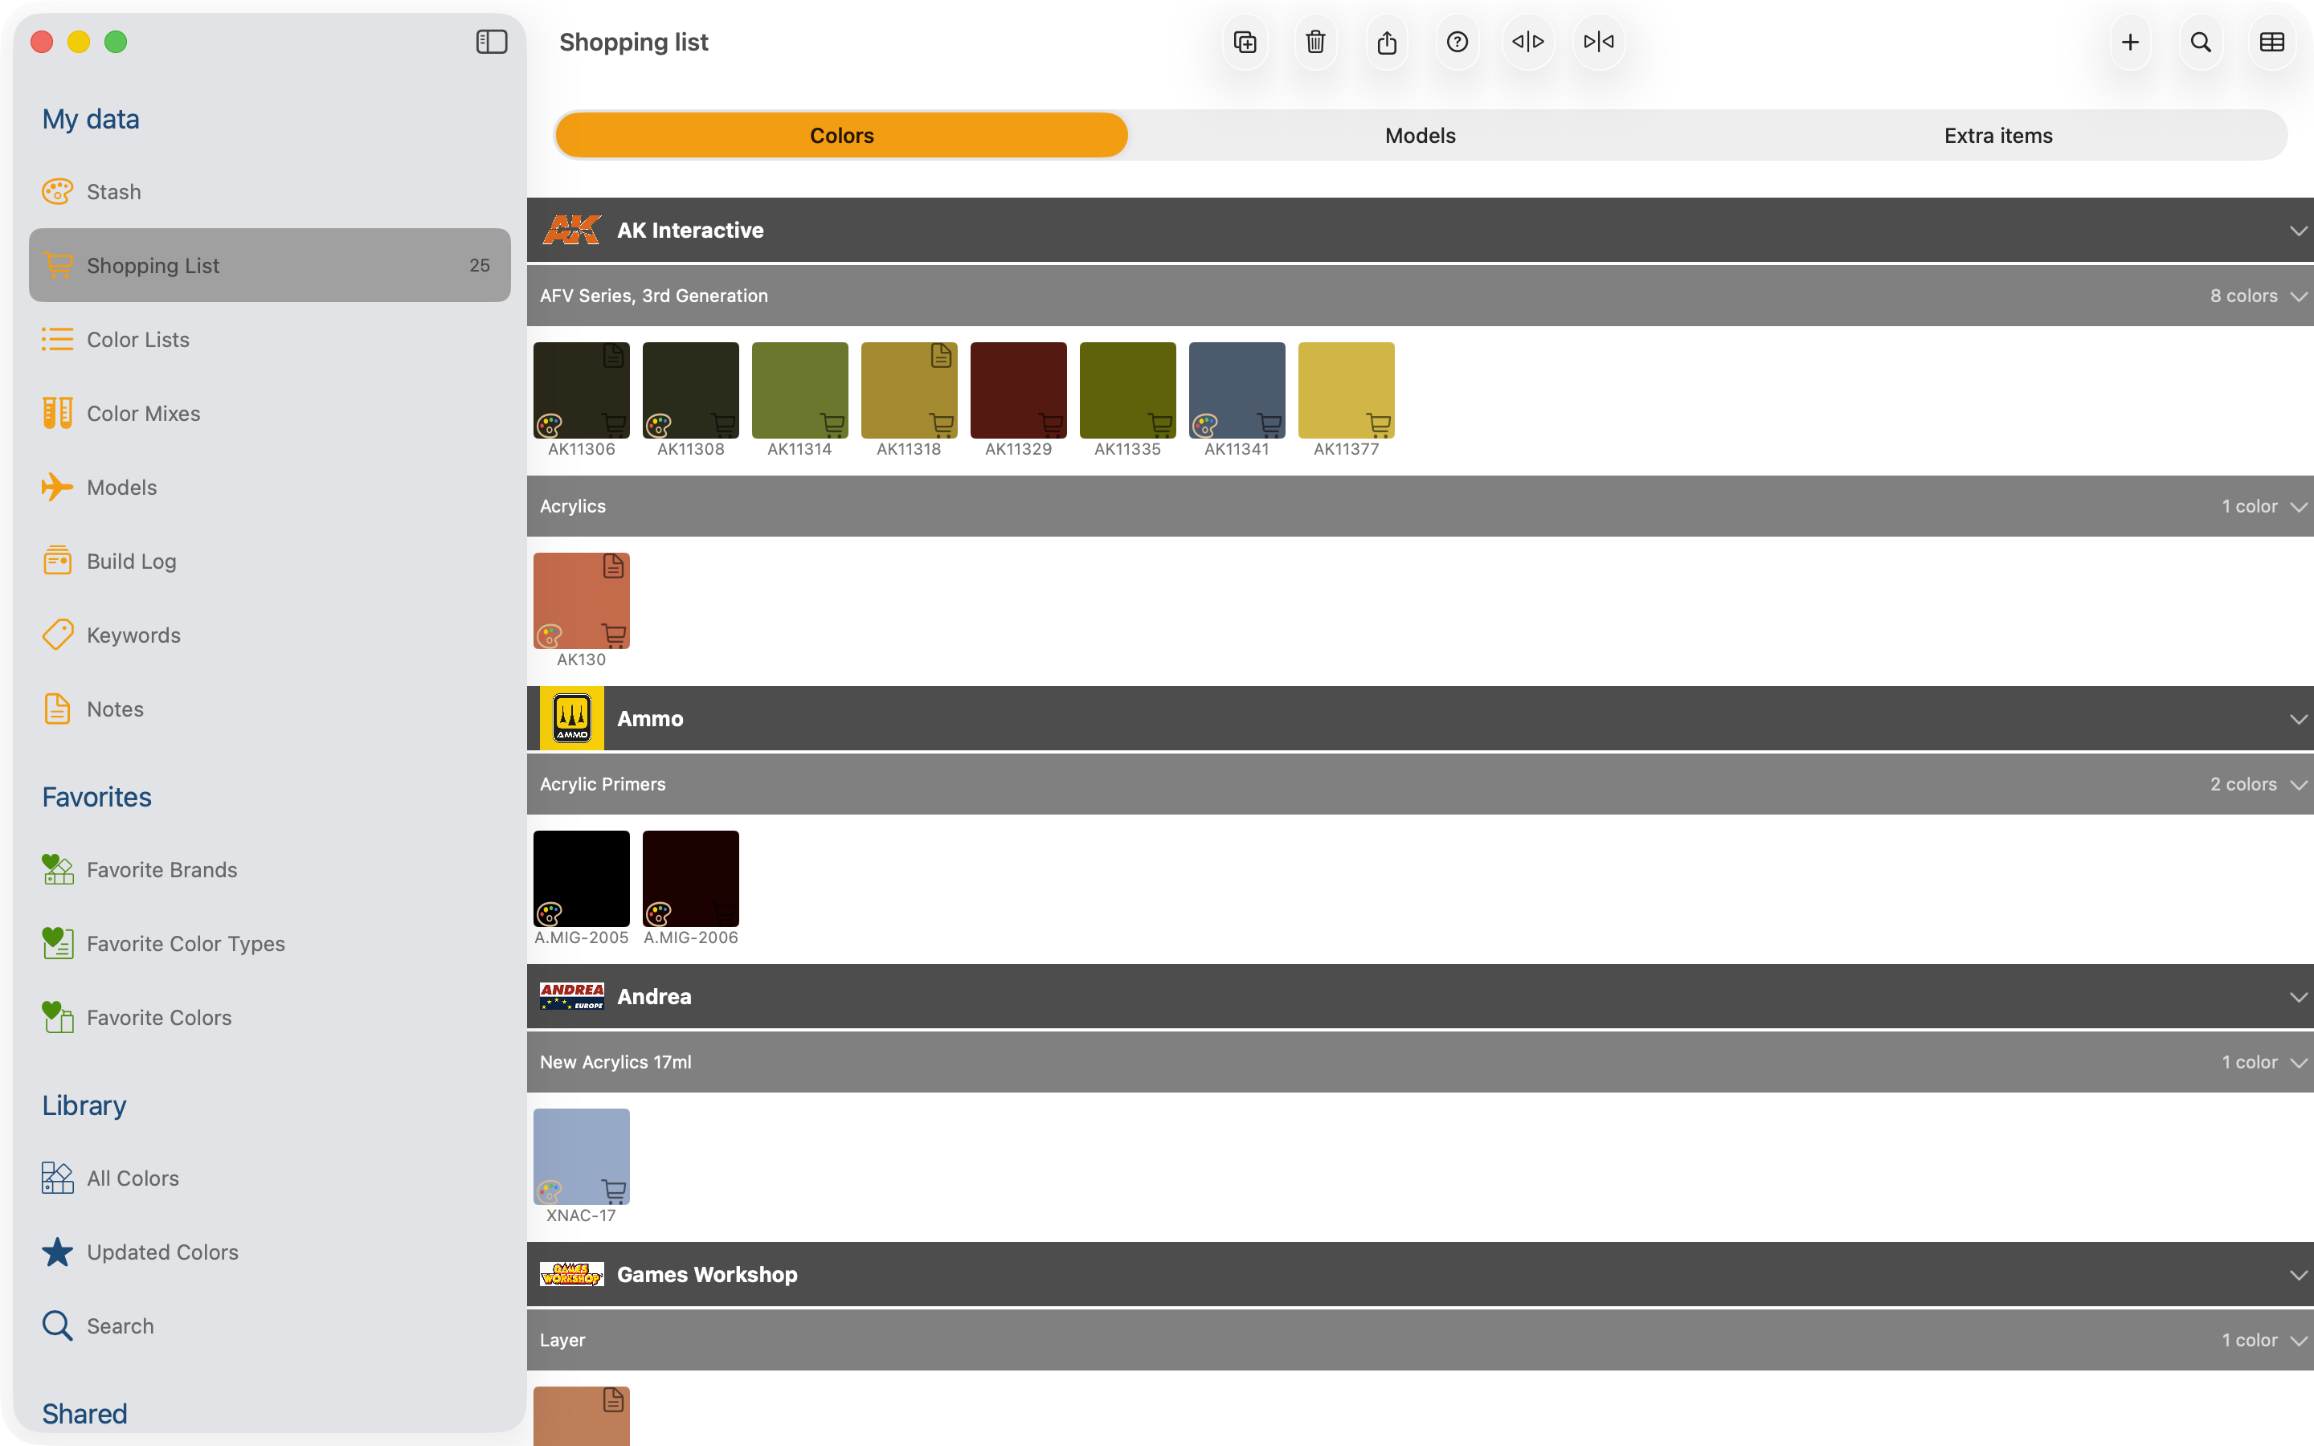Click the Andrea brand logo

click(572, 996)
